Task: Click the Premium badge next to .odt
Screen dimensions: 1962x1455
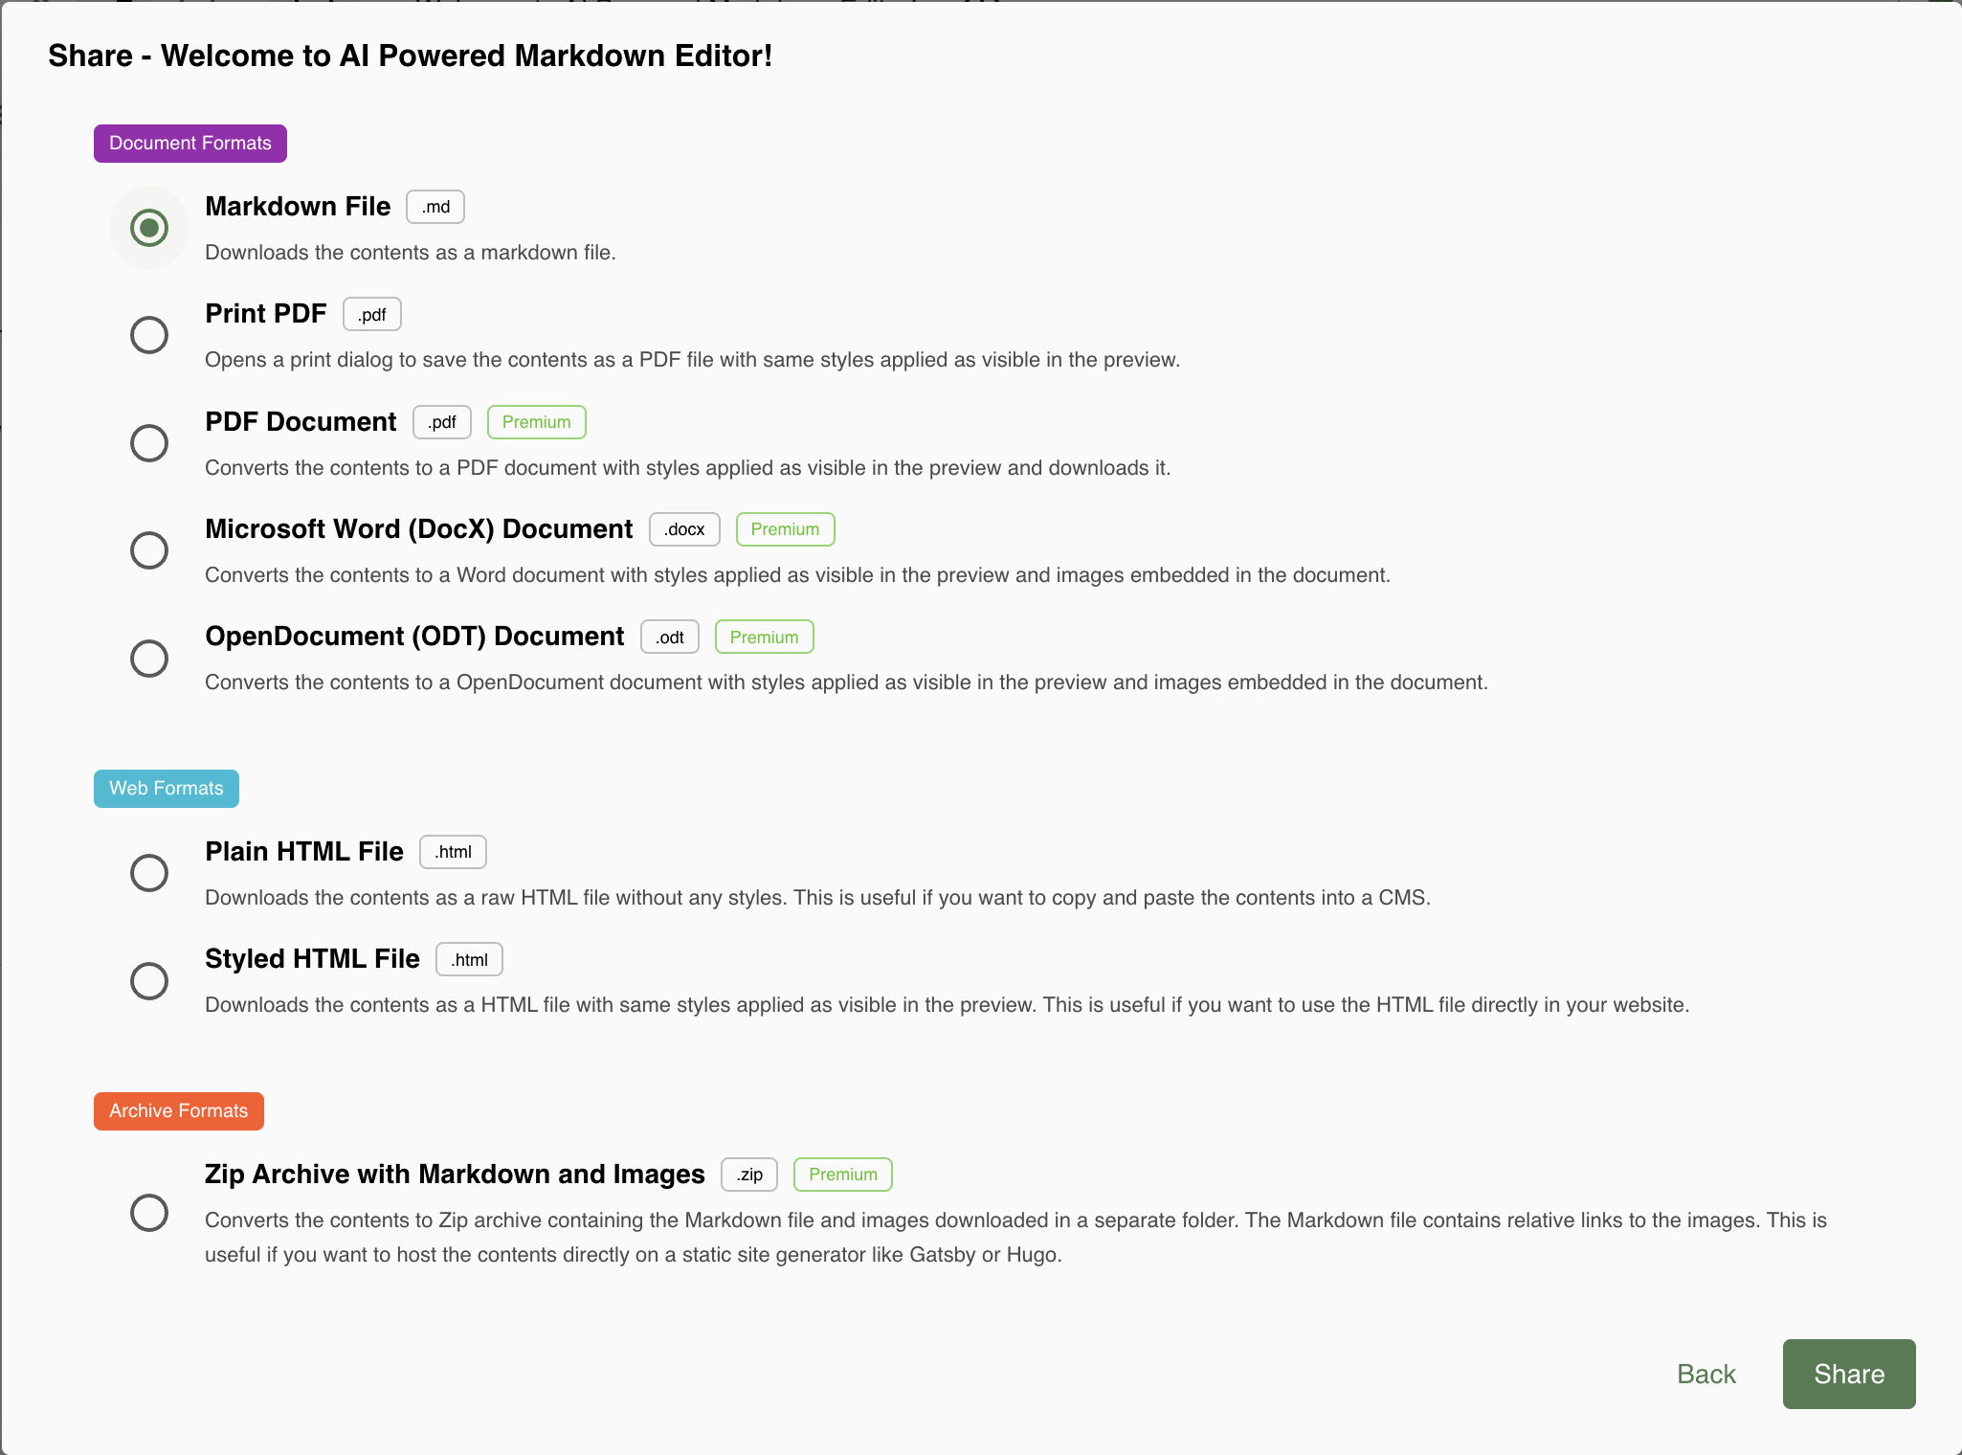Action: click(x=765, y=638)
